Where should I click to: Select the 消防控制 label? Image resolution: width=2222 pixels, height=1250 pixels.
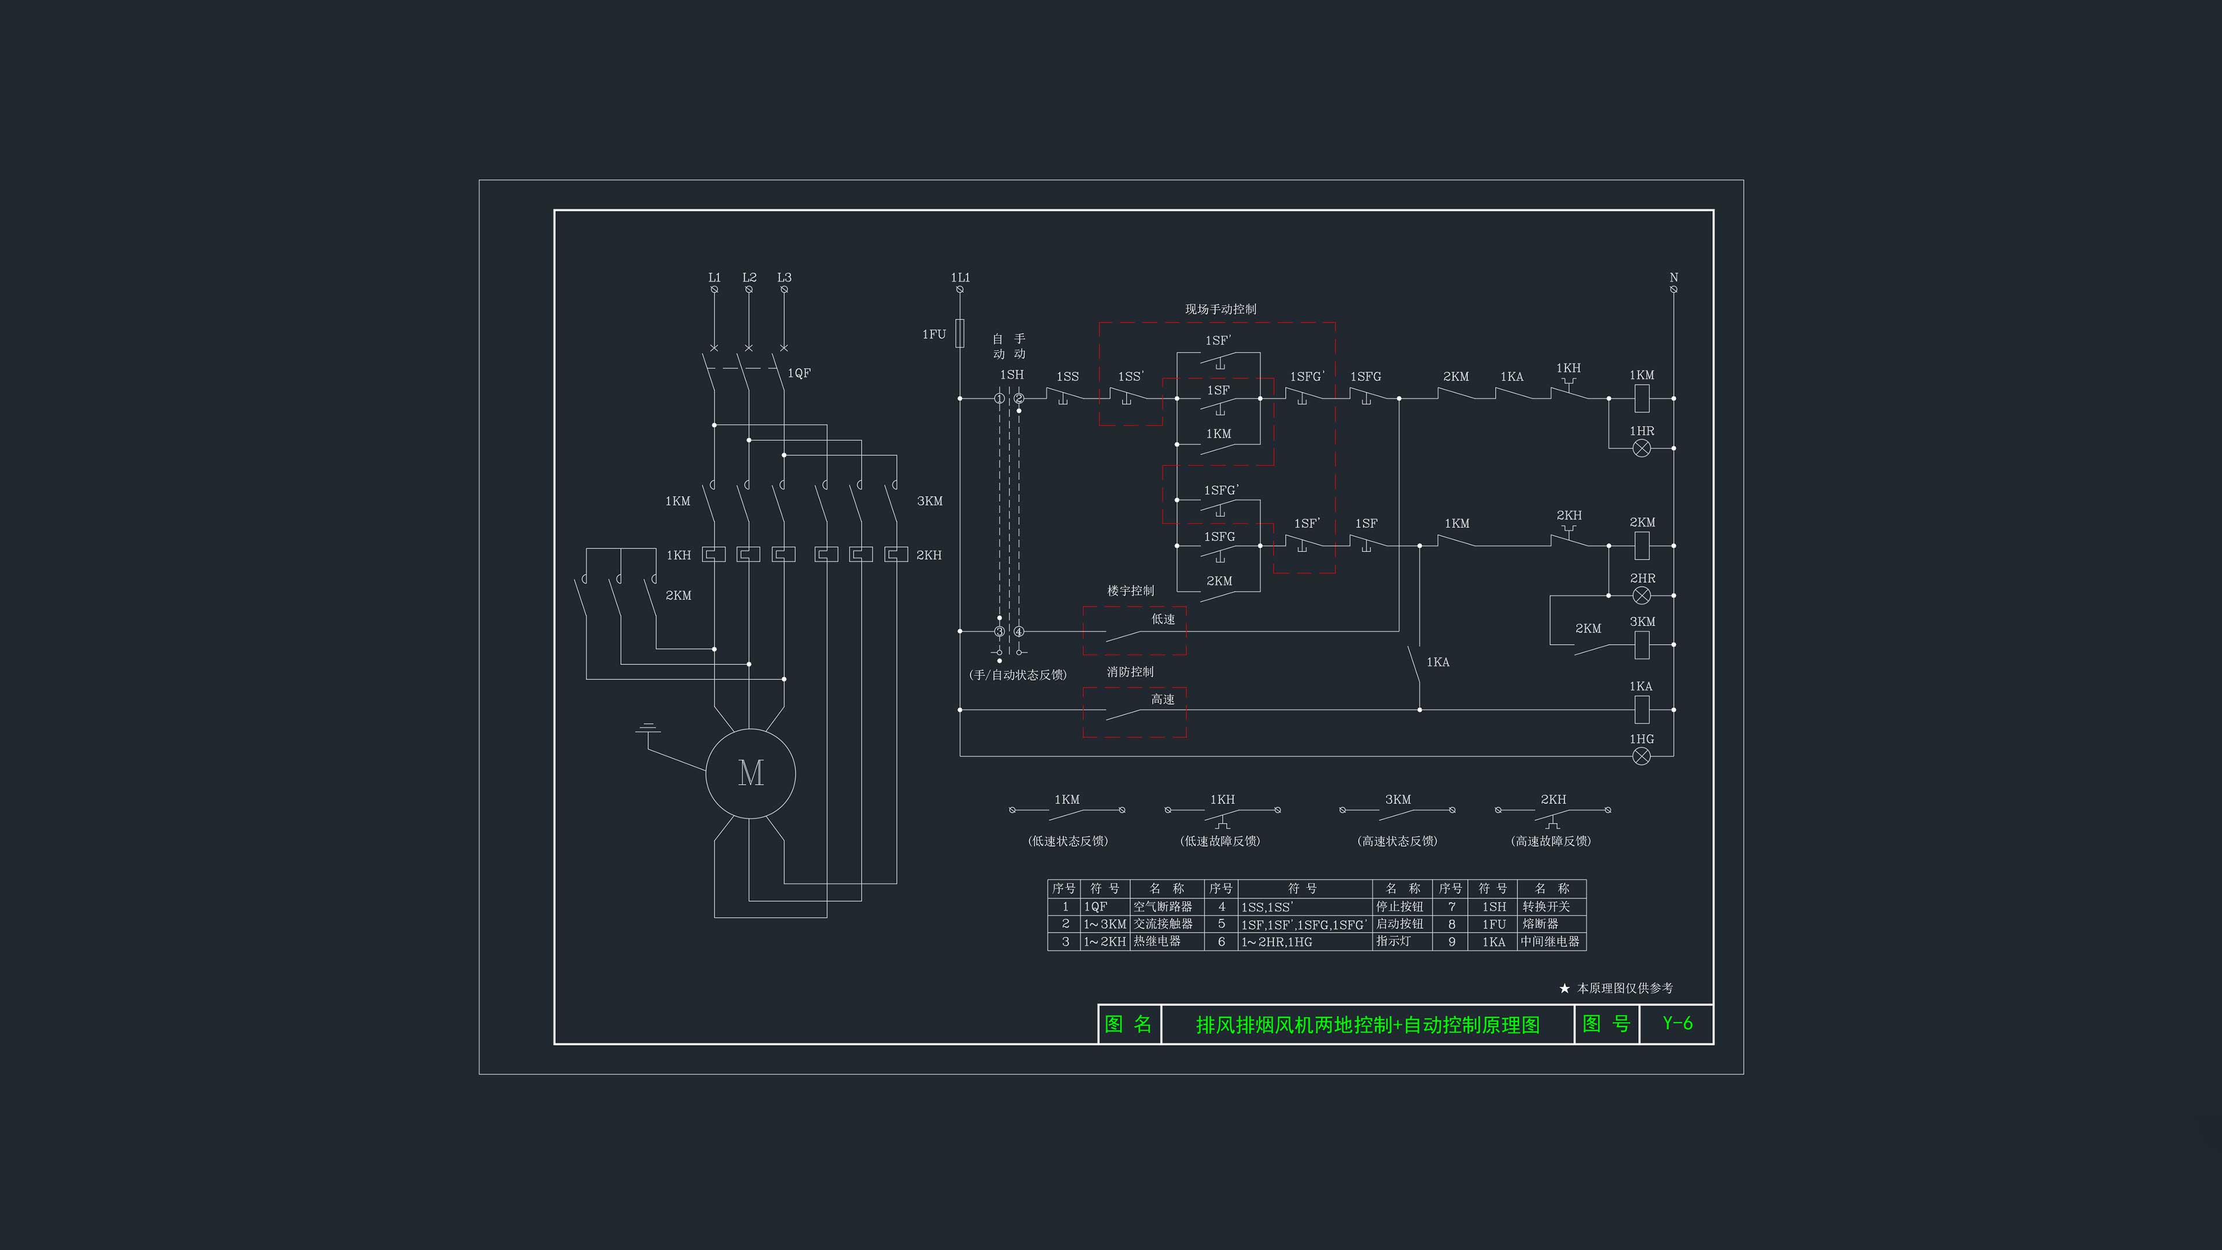(1130, 672)
